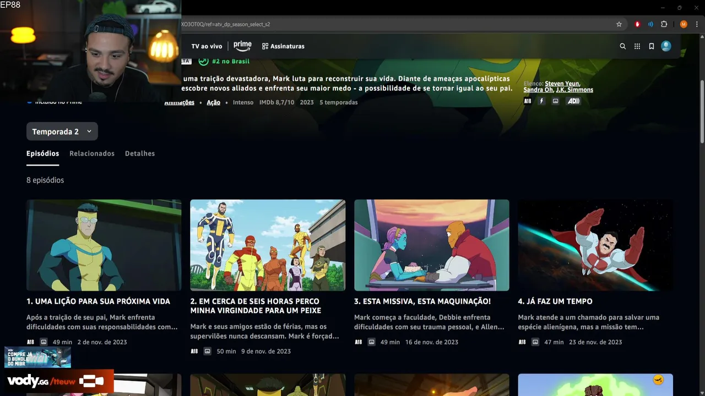Open Prime Video search magnifier
The image size is (705, 396).
623,46
